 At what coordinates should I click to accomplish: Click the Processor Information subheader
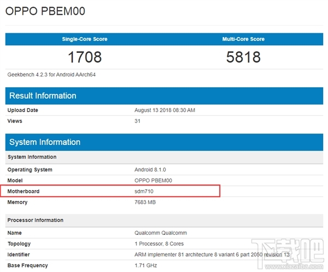[x=164, y=220]
